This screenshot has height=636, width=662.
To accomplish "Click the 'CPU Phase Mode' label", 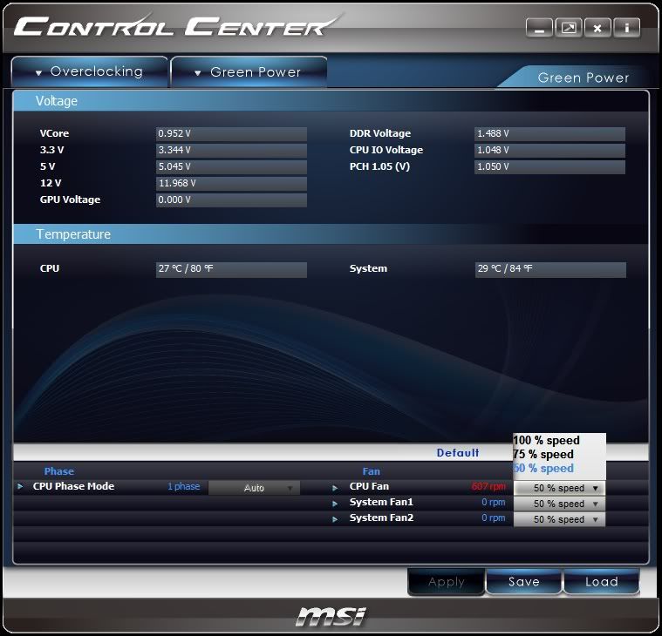I will 73,486.
